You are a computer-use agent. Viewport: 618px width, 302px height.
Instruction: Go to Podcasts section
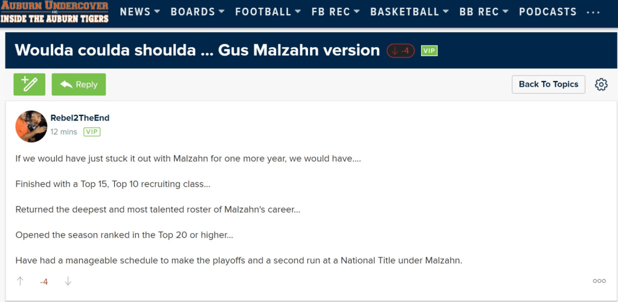[547, 12]
